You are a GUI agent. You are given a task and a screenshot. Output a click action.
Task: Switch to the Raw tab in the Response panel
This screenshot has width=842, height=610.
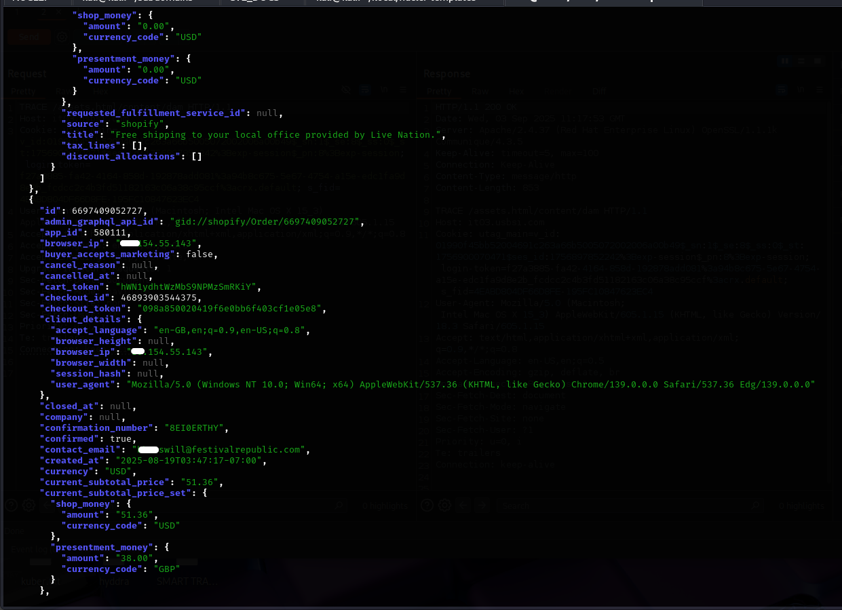(x=480, y=91)
